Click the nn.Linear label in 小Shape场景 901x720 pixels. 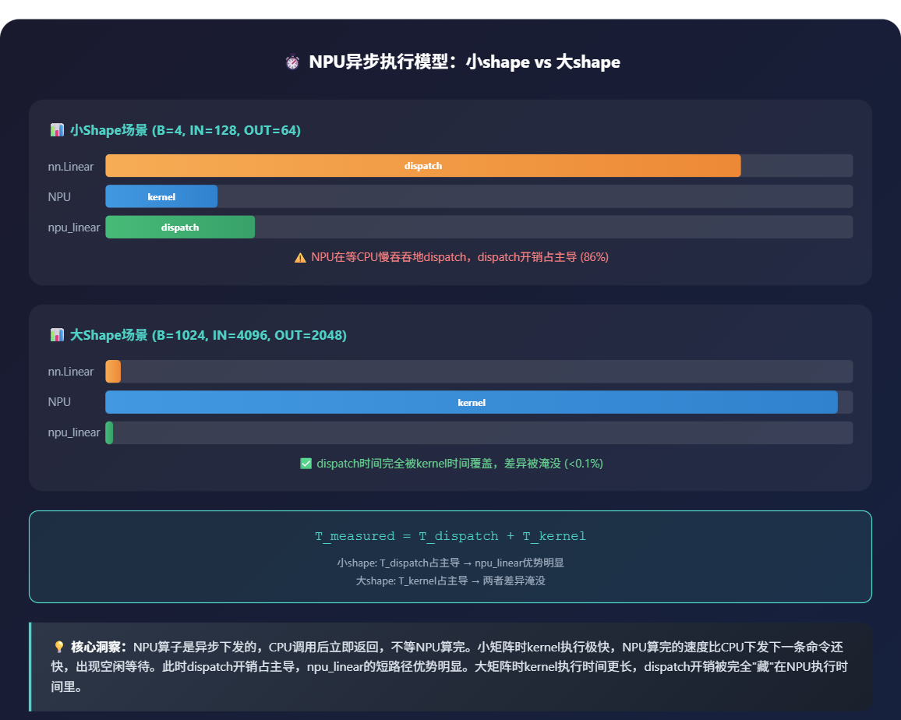[71, 167]
